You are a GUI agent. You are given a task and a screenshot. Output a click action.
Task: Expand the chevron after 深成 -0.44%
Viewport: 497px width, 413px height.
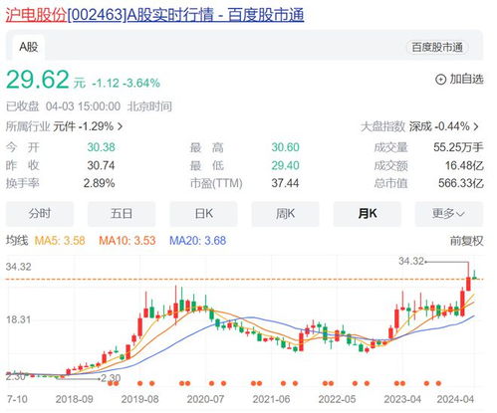pyautogui.click(x=476, y=126)
